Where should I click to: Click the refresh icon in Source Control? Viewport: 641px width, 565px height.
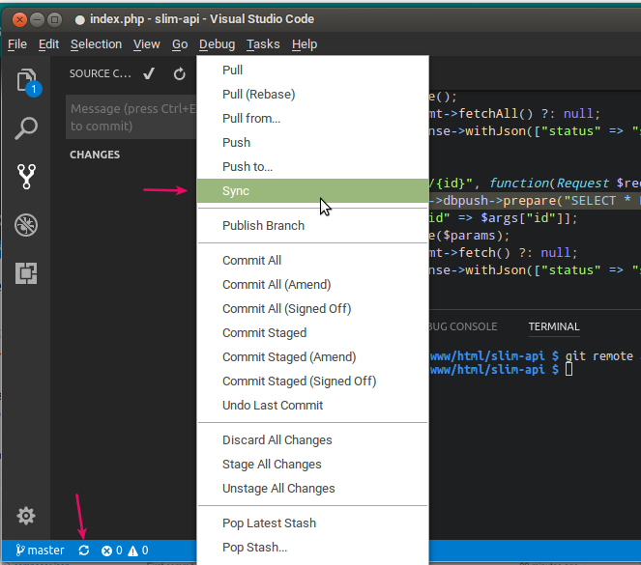179,73
